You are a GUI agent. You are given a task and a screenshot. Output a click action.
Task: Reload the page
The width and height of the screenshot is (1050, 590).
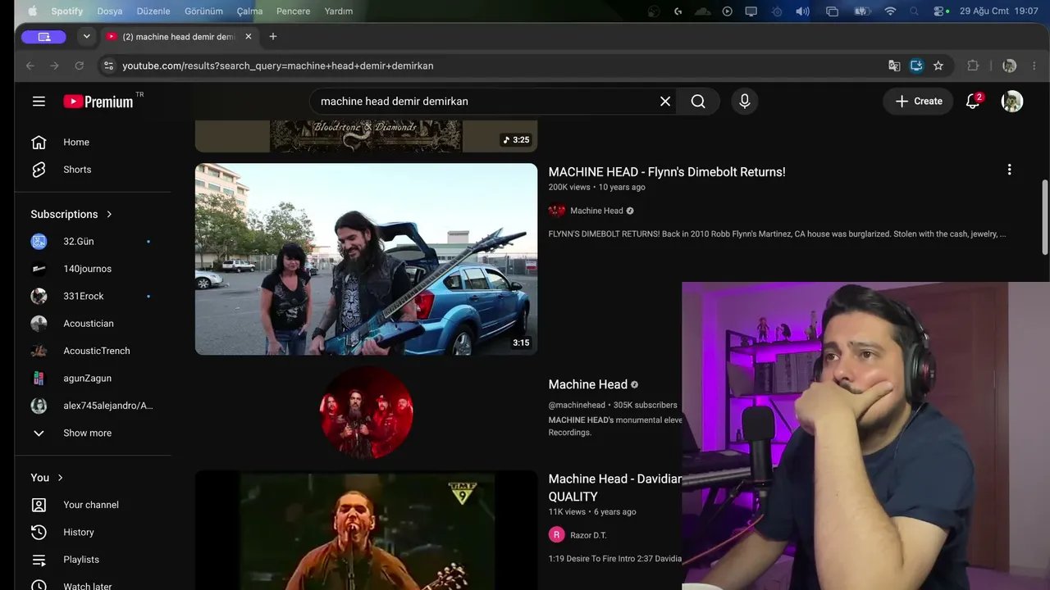pos(80,66)
